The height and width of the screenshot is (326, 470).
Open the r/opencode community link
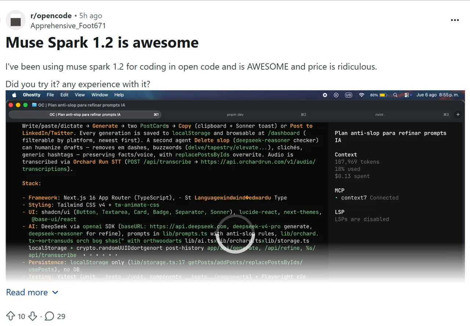(x=51, y=16)
